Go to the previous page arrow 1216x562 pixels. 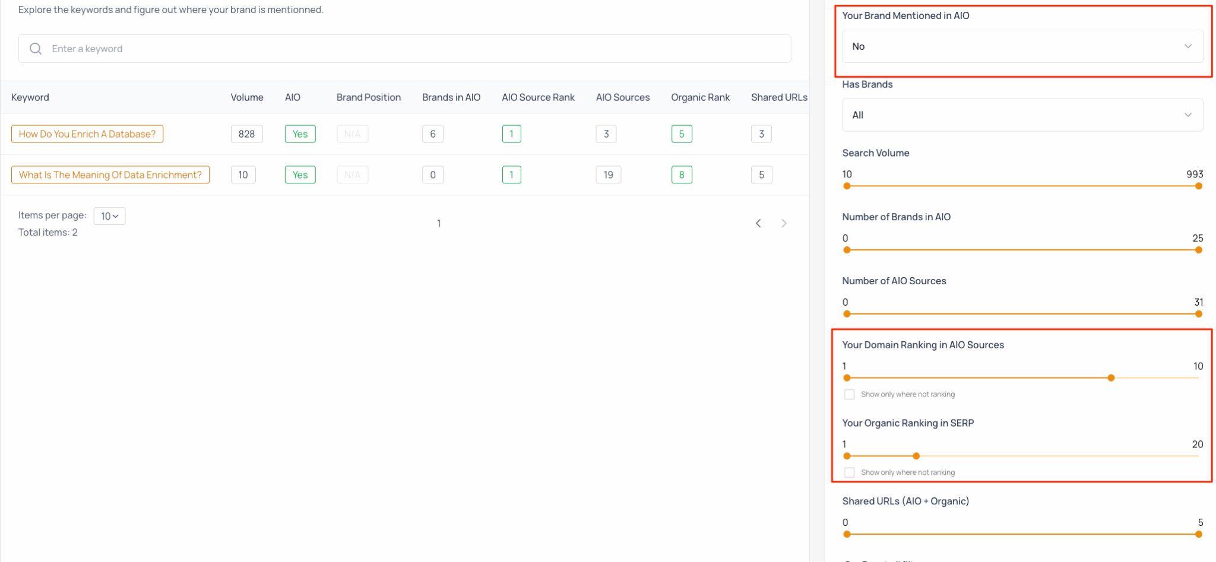click(758, 223)
